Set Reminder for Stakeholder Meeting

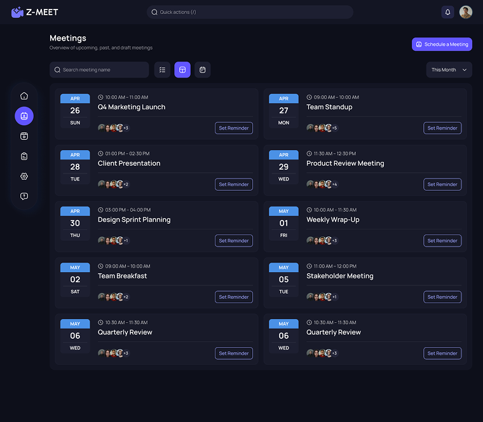pos(442,297)
